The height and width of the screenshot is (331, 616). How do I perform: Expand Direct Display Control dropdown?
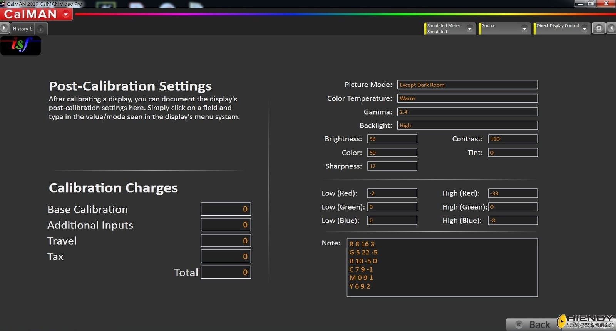point(584,28)
